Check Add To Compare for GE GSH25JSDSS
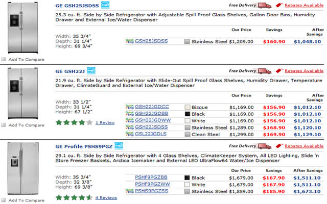 point(4,60)
